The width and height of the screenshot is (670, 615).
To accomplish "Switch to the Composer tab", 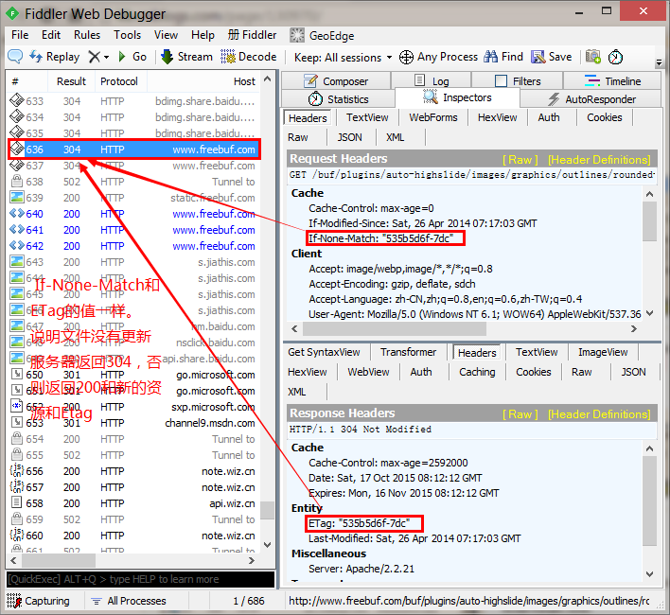I will pyautogui.click(x=336, y=81).
